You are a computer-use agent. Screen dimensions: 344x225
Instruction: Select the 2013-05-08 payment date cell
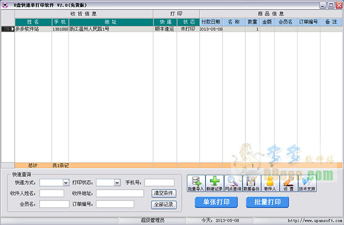pyautogui.click(x=211, y=29)
